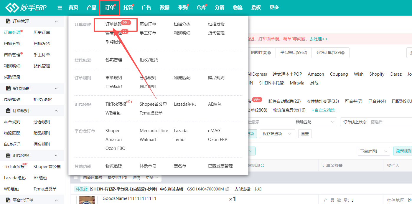
Task: Open the 精确匹配 dropdown
Action: tap(315, 122)
